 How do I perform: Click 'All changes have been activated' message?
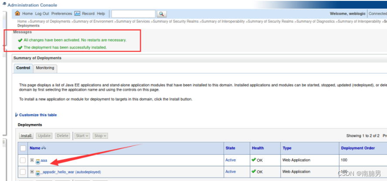coord(75,40)
